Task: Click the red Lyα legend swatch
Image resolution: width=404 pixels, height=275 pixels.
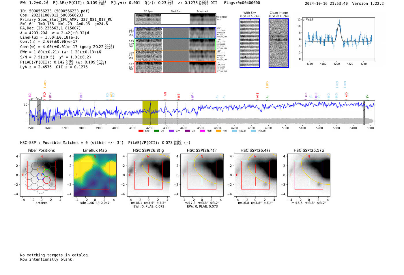Action: tap(141, 131)
